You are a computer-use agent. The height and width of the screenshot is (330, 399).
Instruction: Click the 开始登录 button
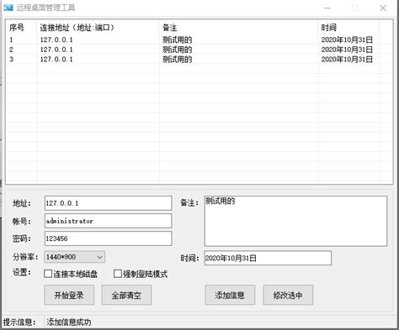pyautogui.click(x=69, y=295)
